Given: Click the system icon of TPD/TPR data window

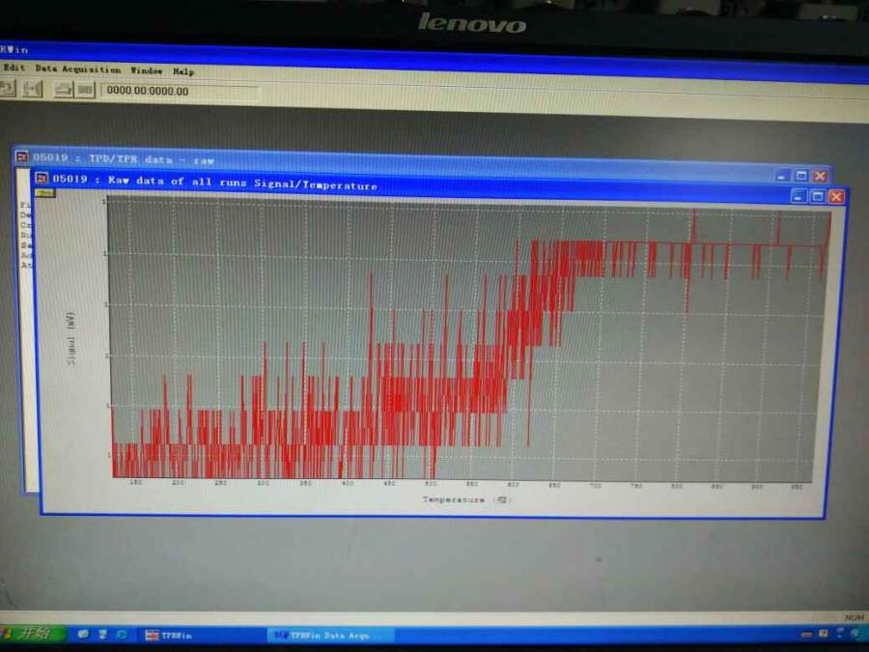Looking at the screenshot, I should pyautogui.click(x=21, y=156).
